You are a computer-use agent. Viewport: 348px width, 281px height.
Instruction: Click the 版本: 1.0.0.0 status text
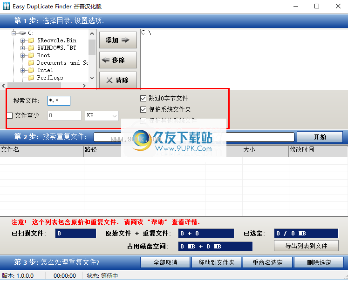coord(18,276)
